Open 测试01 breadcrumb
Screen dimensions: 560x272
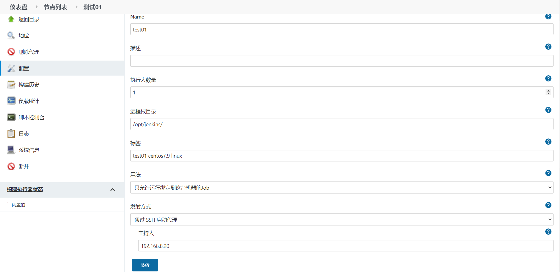(93, 7)
